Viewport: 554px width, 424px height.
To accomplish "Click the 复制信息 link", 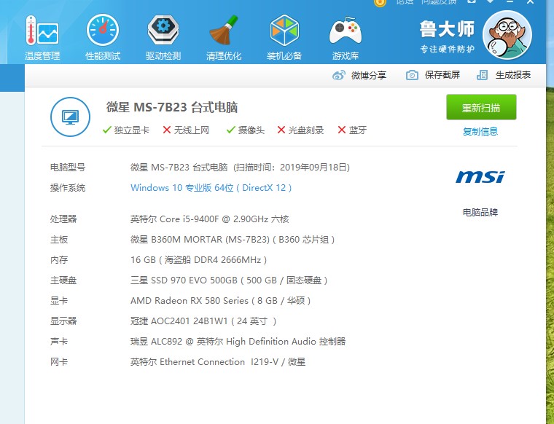I will 480,132.
